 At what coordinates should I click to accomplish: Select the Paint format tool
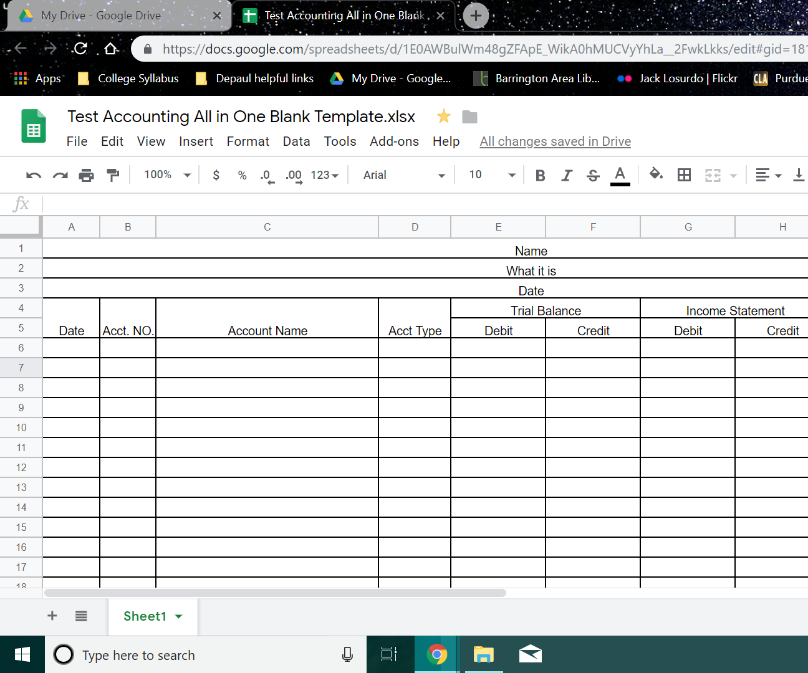point(112,174)
